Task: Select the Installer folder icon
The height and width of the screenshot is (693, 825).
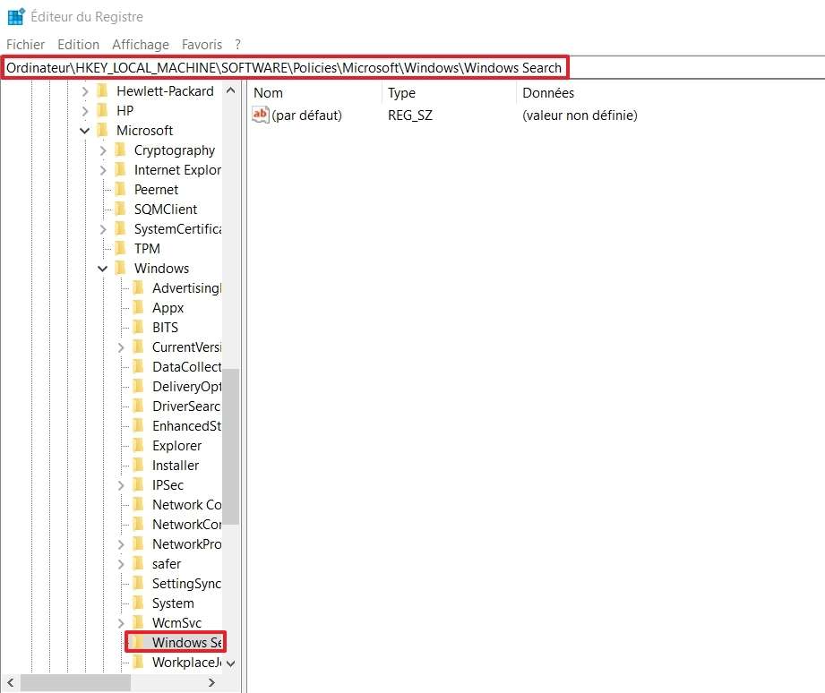Action: click(138, 465)
